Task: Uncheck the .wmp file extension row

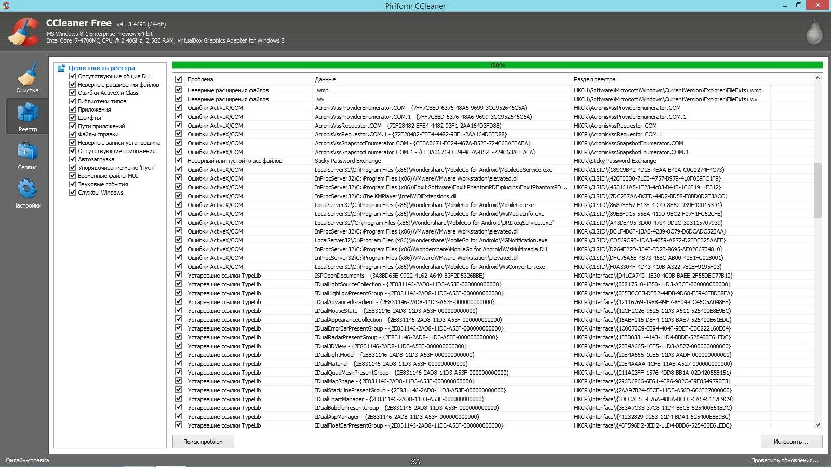Action: (179, 90)
